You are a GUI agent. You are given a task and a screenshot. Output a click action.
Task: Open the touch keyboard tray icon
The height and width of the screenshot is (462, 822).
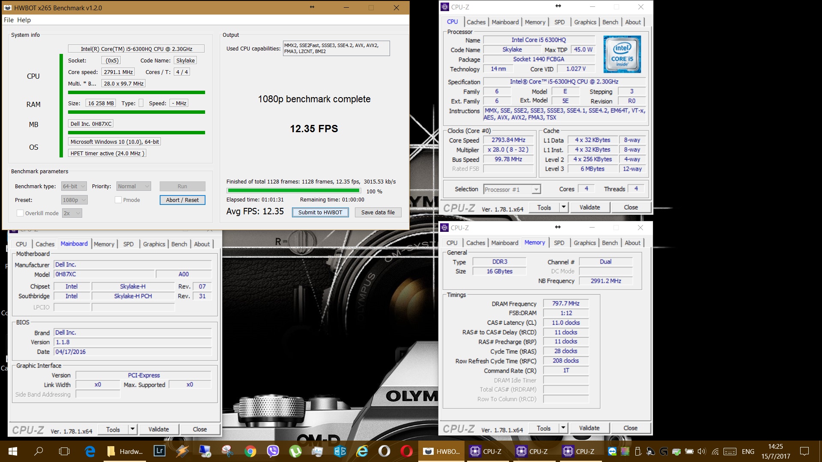[x=730, y=451]
